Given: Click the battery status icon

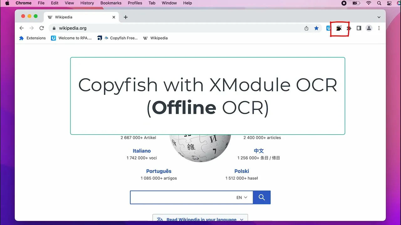Looking at the screenshot, I should point(356,3).
